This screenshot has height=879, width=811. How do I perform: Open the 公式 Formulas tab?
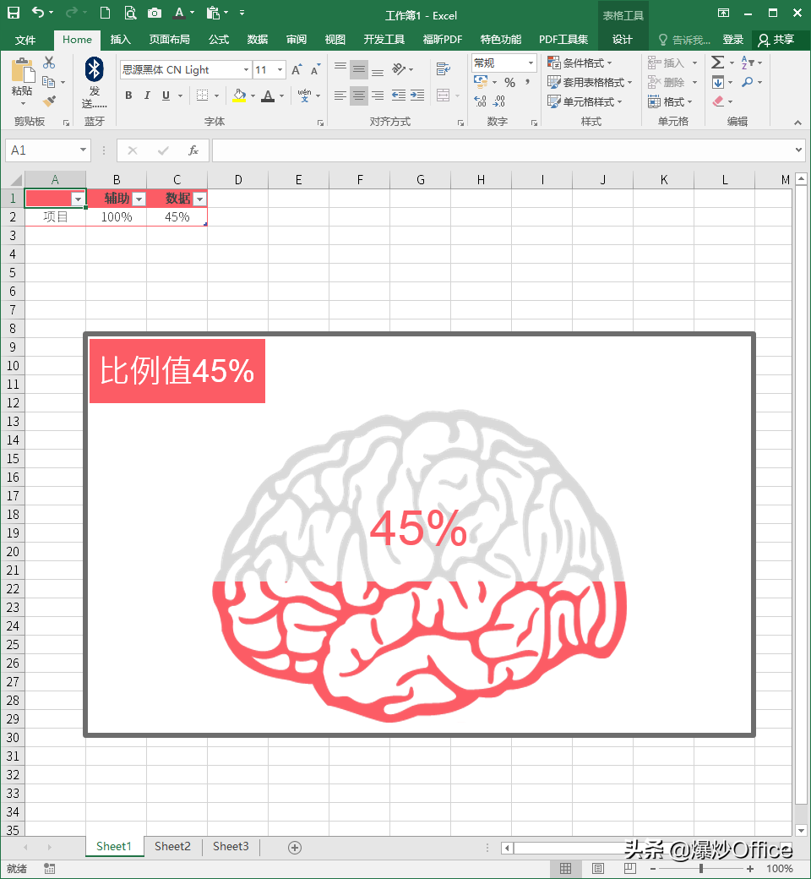point(219,40)
